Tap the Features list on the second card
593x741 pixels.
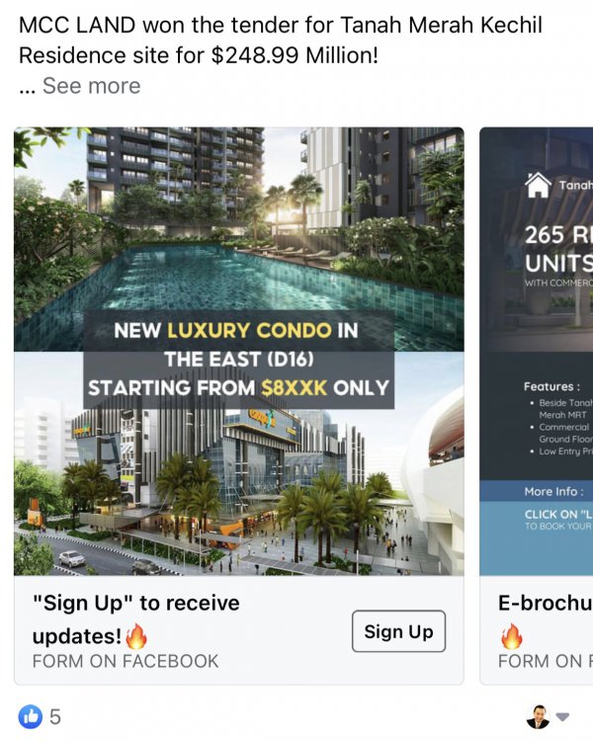coord(558,419)
